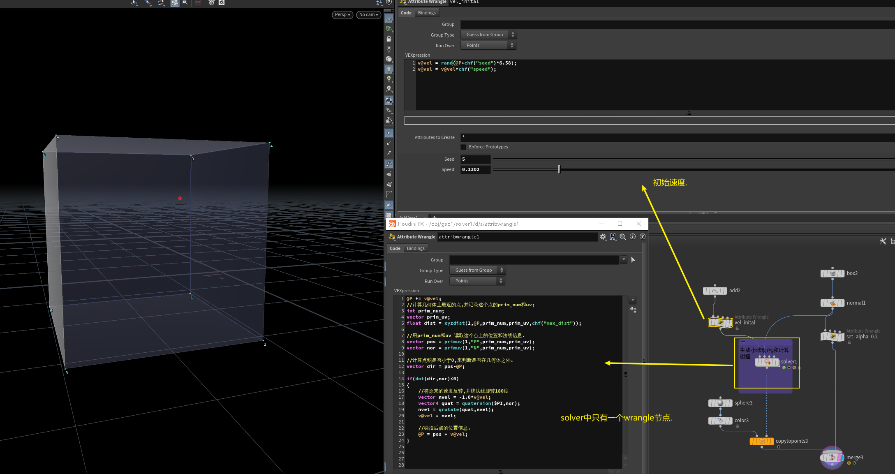Click the sphere3 node icon

[x=720, y=403]
